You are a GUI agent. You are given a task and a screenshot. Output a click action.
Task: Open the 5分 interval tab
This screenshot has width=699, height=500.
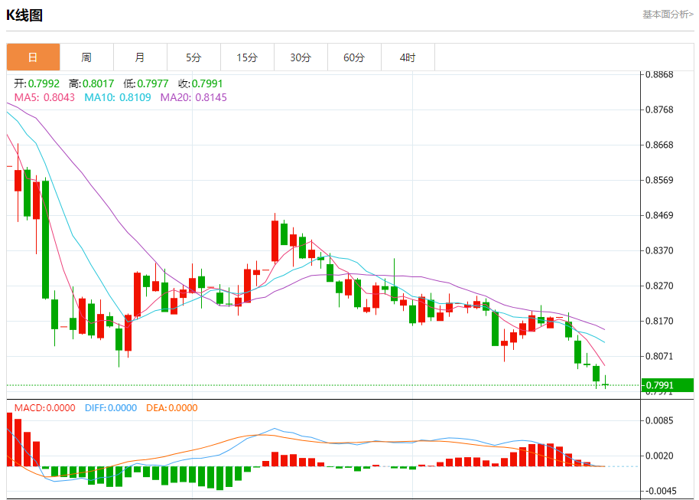coord(193,57)
